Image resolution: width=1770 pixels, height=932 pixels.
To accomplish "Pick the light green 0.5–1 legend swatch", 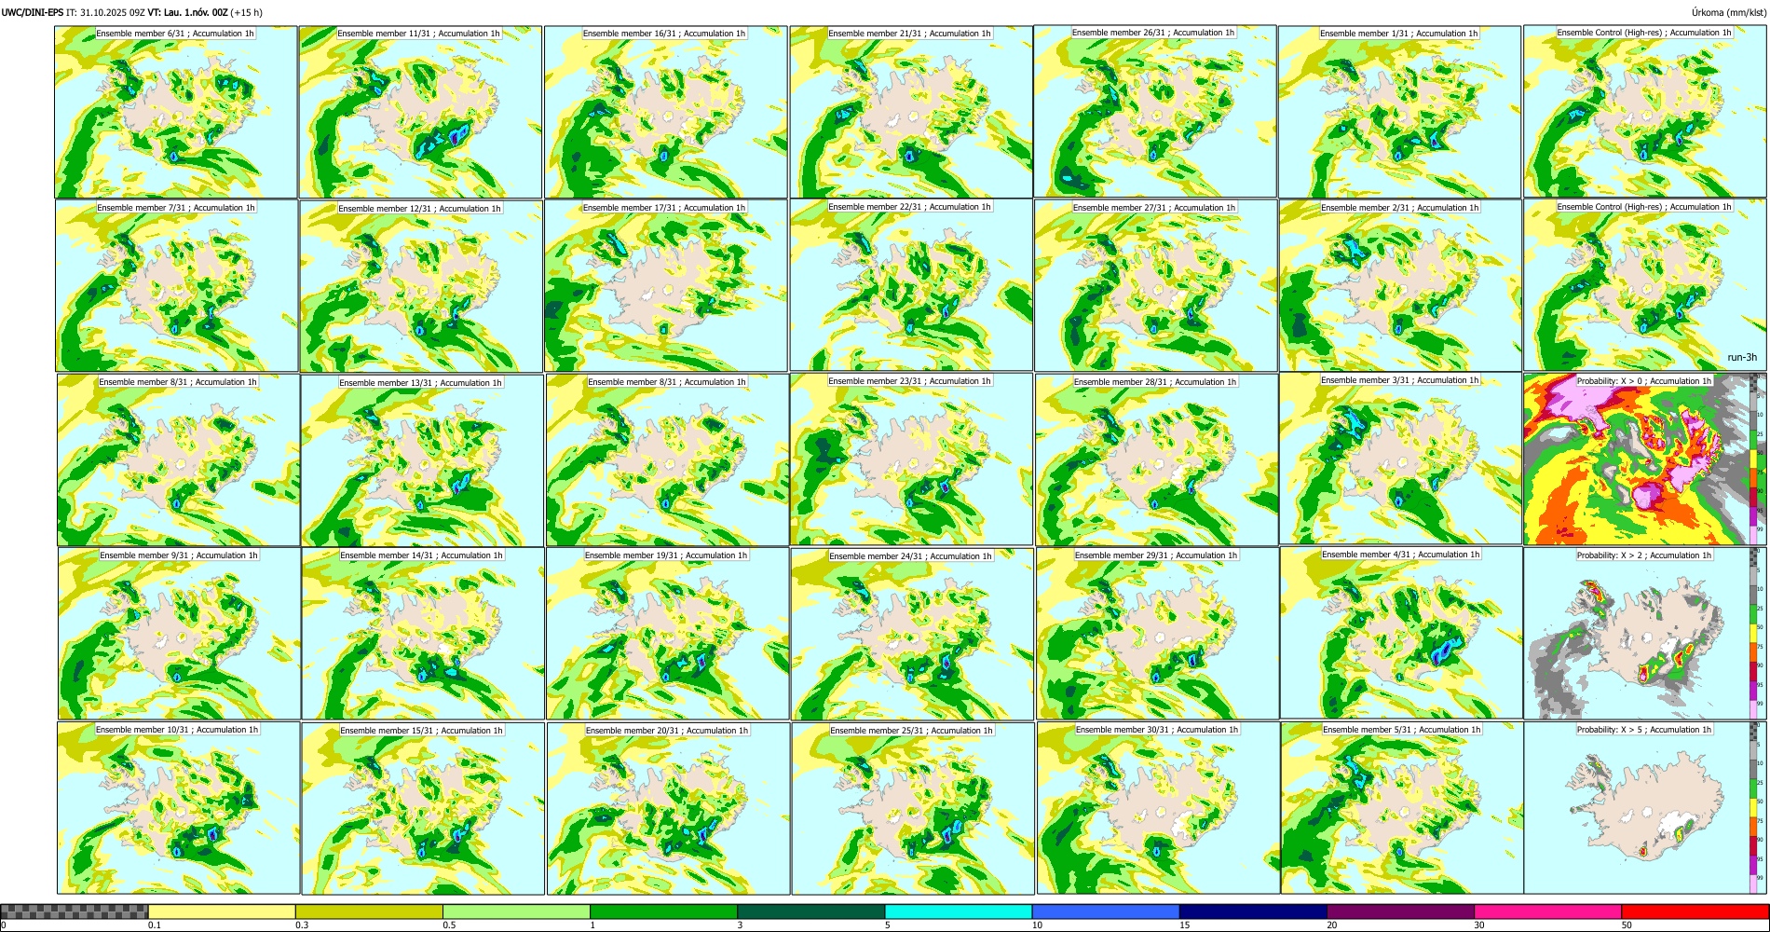I will click(516, 911).
